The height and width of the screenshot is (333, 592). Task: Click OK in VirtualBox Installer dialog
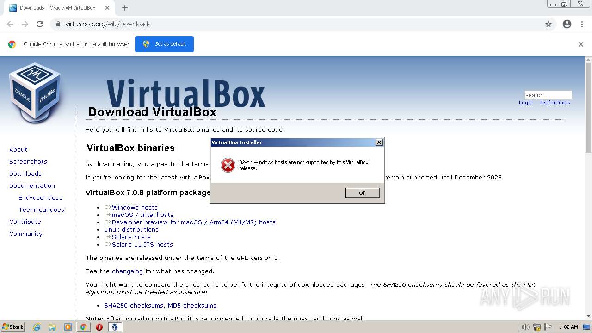[x=363, y=193]
